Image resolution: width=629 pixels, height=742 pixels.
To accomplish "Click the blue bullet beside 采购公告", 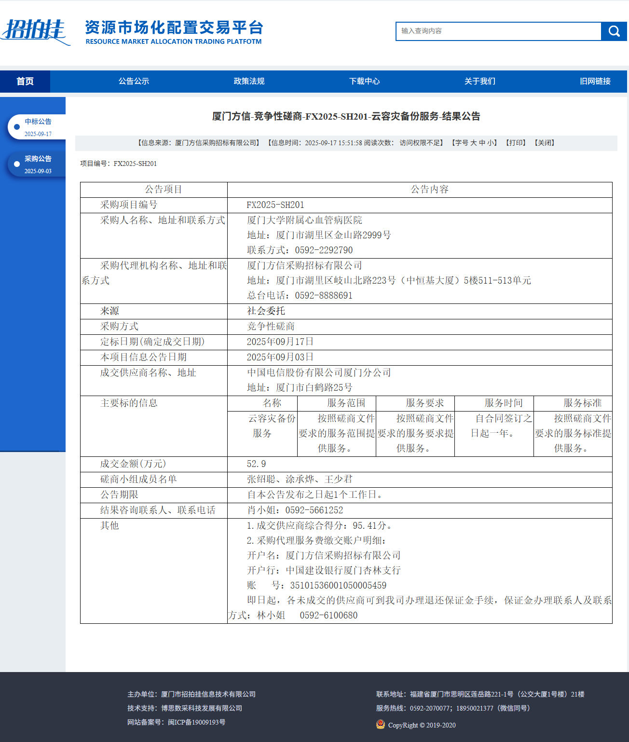I will pos(17,165).
